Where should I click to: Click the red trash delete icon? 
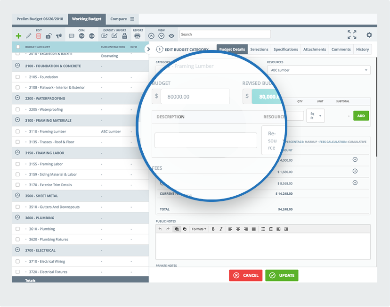click(39, 36)
